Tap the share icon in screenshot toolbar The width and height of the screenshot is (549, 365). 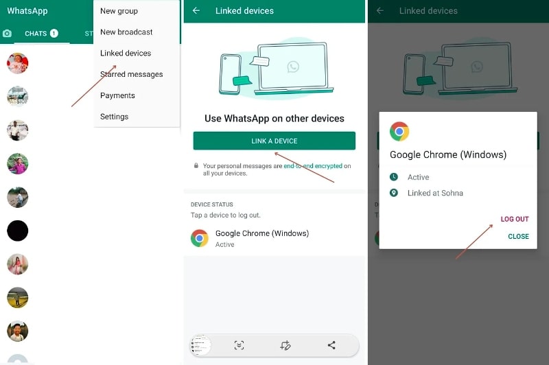[331, 345]
